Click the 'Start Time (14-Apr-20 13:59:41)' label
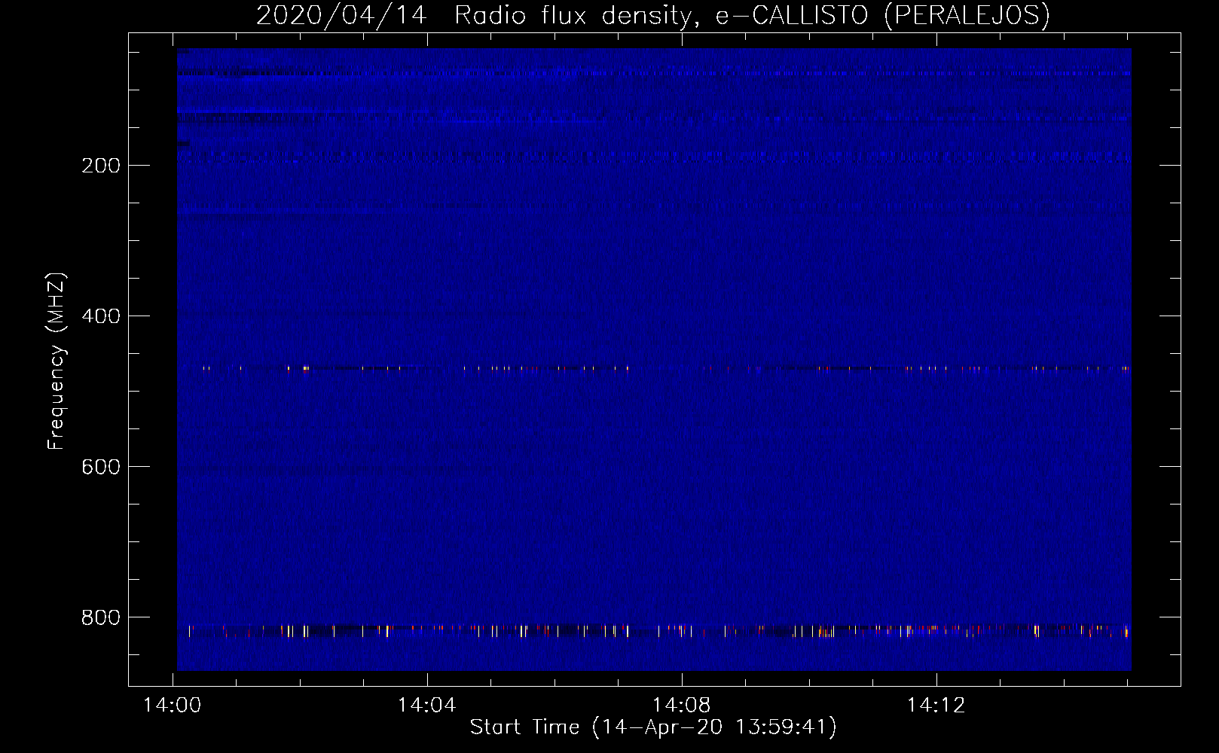 653,727
